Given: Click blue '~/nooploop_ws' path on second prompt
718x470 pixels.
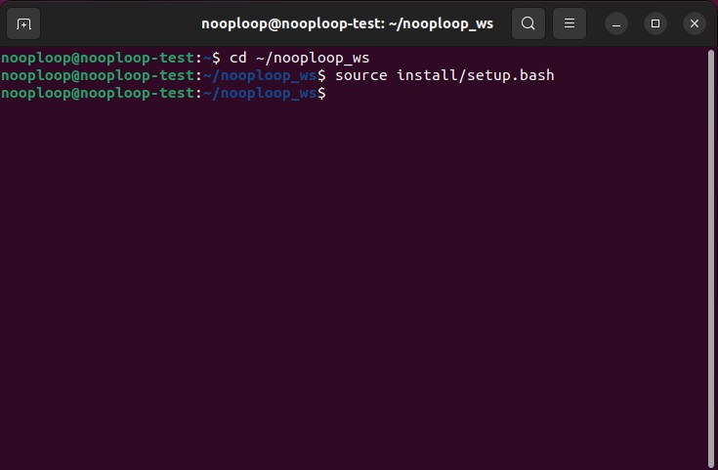Looking at the screenshot, I should 259,75.
